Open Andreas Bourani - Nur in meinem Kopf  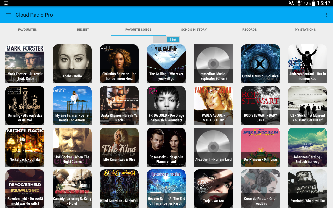pyautogui.click(x=308, y=64)
